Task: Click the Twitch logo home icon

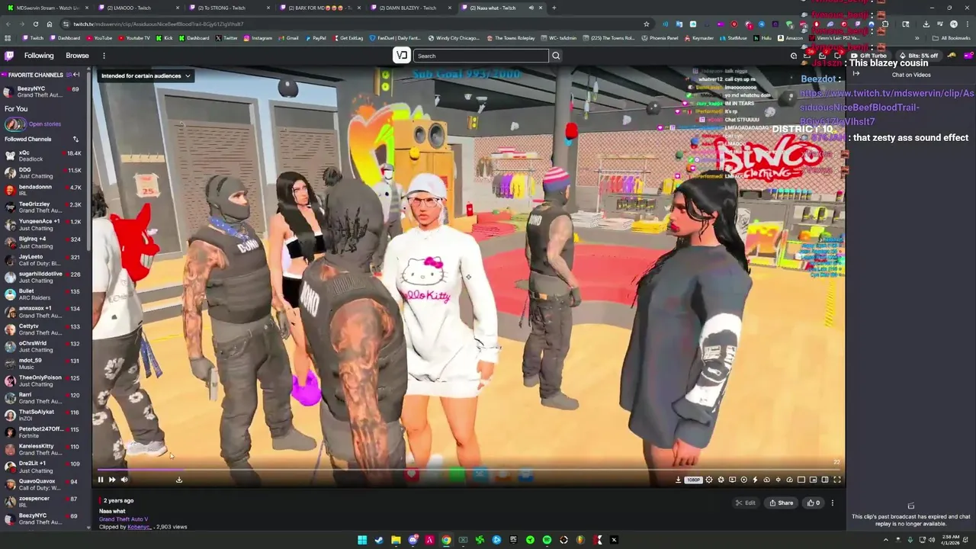Action: coord(9,56)
